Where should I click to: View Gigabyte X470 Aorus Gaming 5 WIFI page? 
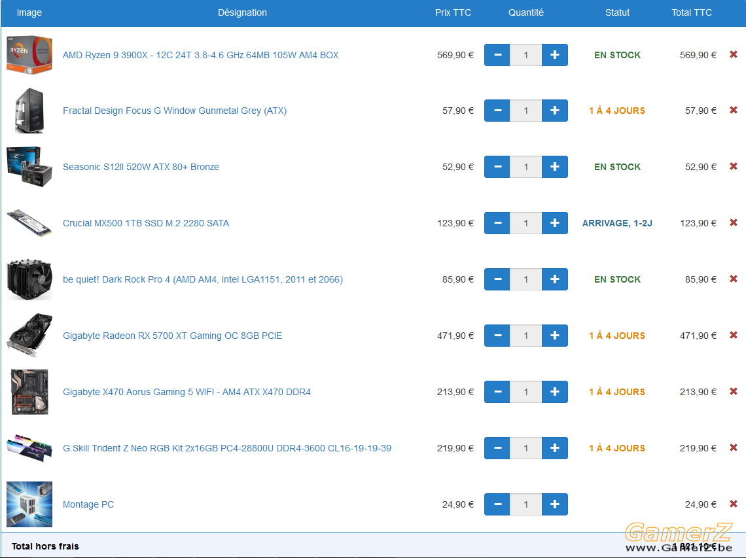(x=186, y=392)
